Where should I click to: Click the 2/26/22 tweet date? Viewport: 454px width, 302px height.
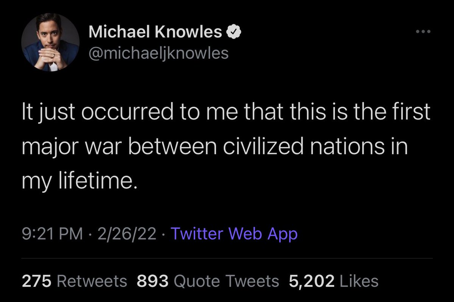point(127,234)
